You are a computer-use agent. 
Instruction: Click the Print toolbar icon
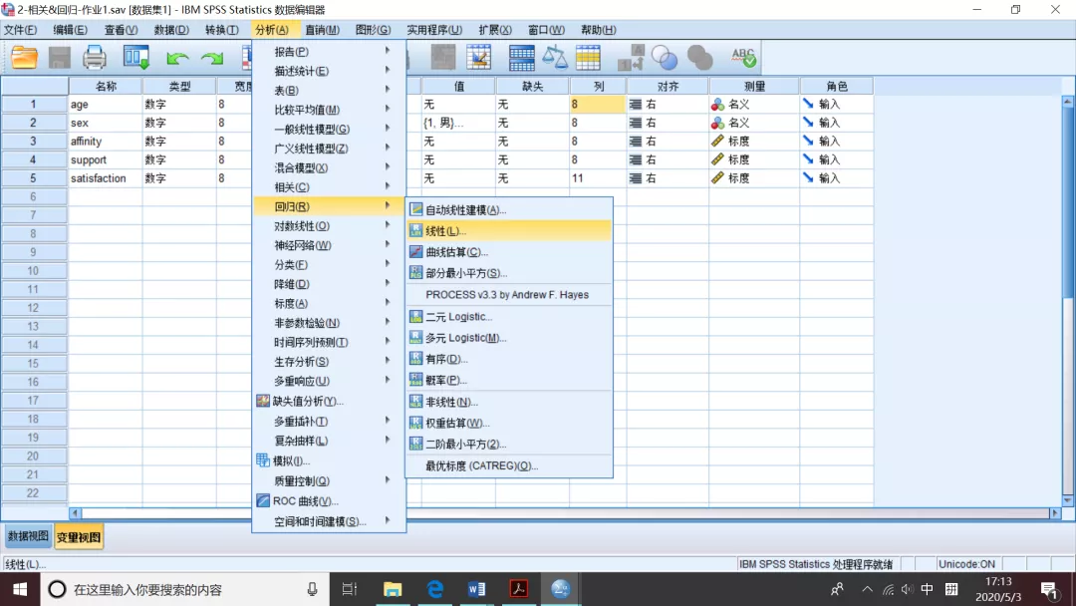(x=95, y=58)
